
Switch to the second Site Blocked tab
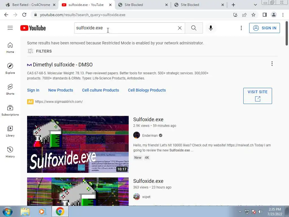pos(199,5)
